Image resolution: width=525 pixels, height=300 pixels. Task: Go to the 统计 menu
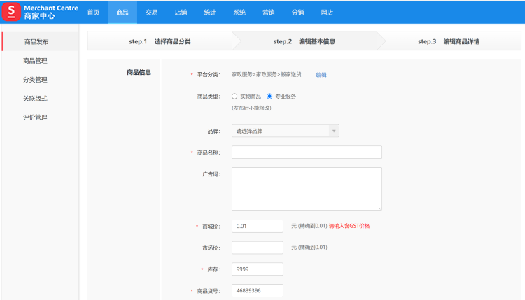210,13
